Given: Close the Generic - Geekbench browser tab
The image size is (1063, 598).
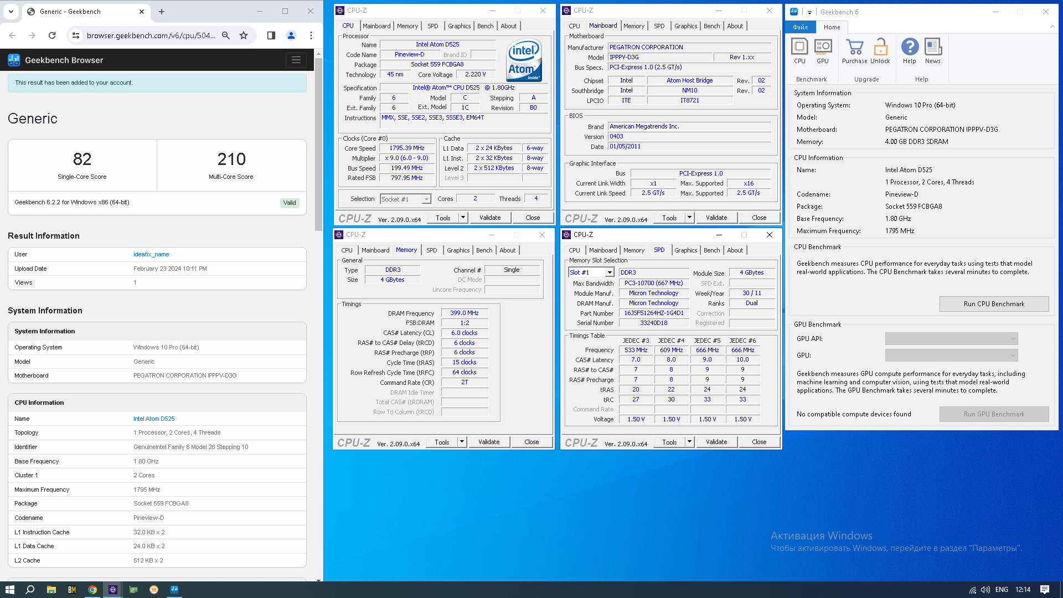Looking at the screenshot, I should [142, 12].
